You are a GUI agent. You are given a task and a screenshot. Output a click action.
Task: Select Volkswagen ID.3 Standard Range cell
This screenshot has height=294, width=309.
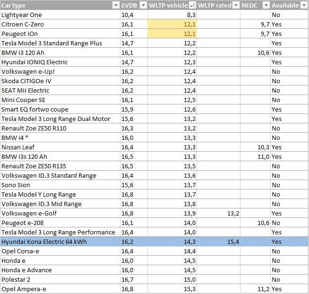click(60, 175)
